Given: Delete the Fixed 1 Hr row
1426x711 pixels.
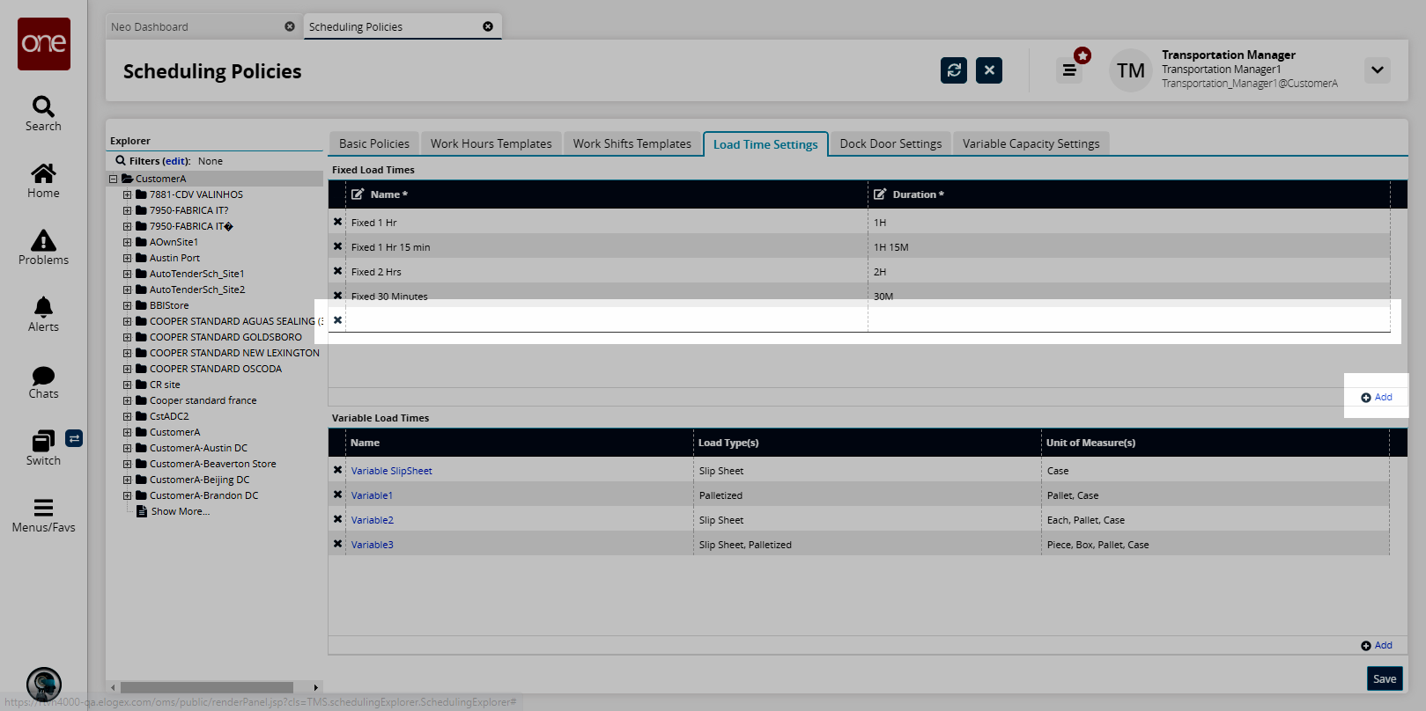Looking at the screenshot, I should (337, 223).
